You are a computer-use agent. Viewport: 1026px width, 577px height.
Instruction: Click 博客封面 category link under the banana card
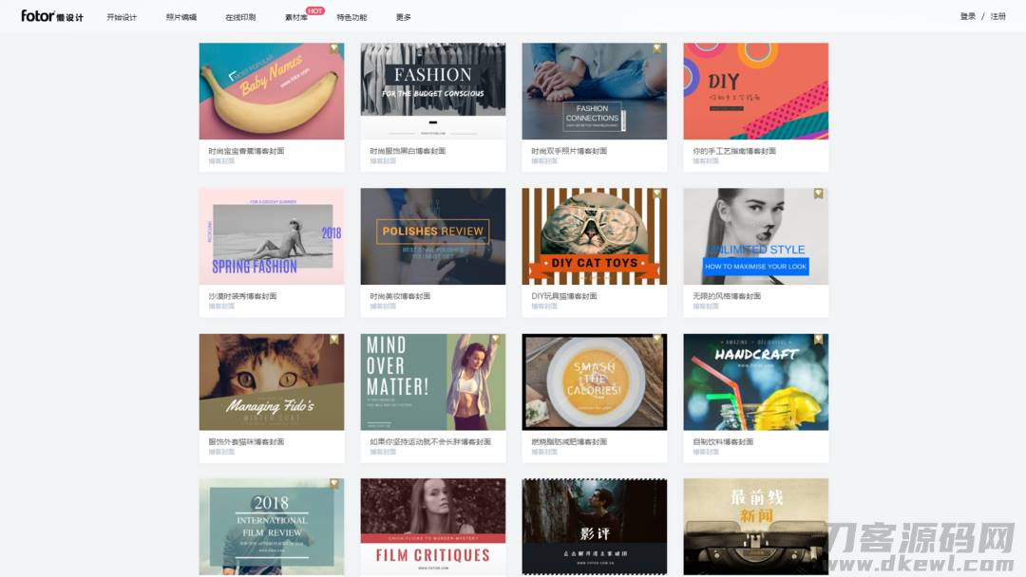[x=221, y=160]
